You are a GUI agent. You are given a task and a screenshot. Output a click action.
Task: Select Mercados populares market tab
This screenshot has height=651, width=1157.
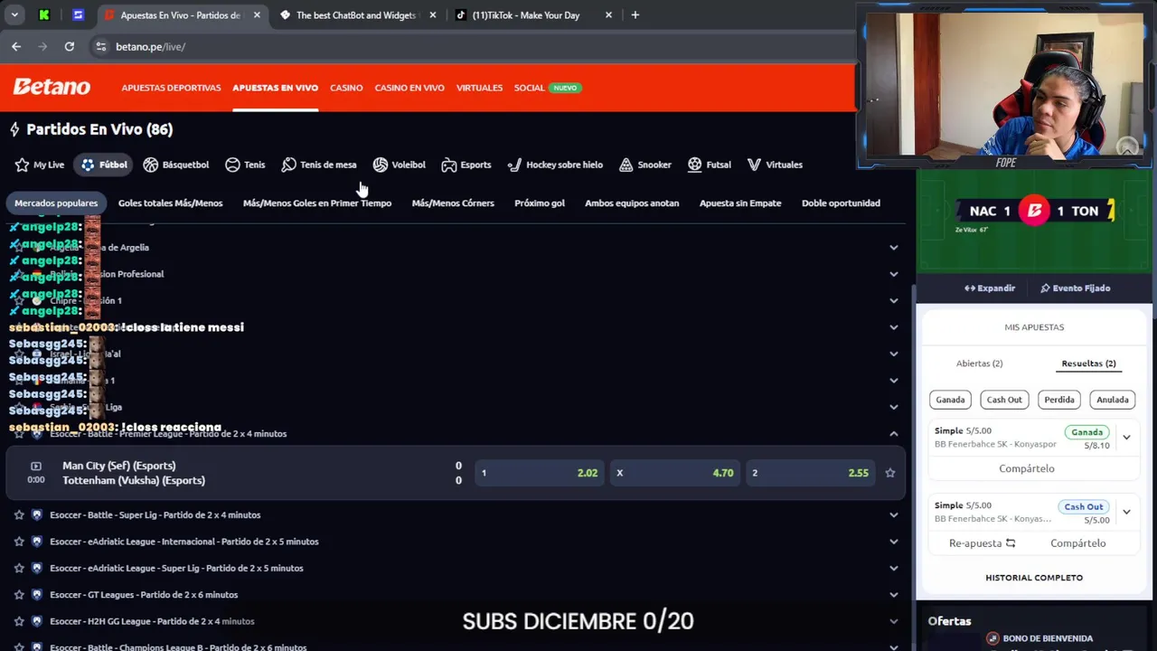tap(56, 203)
